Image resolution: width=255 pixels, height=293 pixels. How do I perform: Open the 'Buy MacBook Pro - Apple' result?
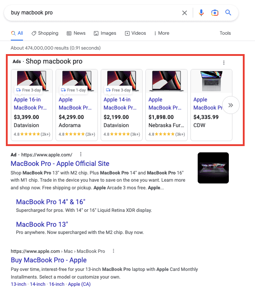(x=49, y=260)
